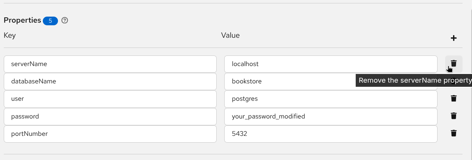Focus the portNumber key input
The image size is (472, 160).
tap(110, 134)
